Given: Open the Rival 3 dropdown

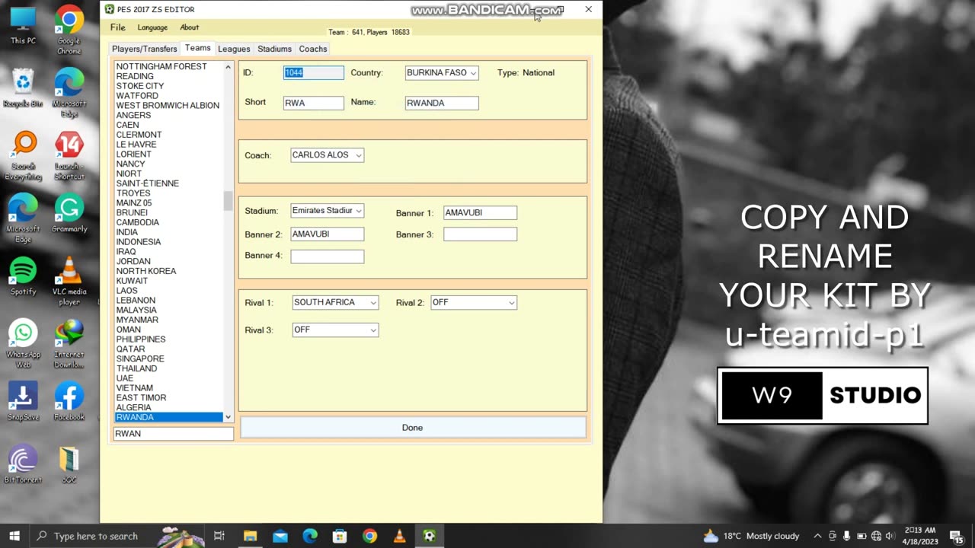Looking at the screenshot, I should tap(335, 330).
